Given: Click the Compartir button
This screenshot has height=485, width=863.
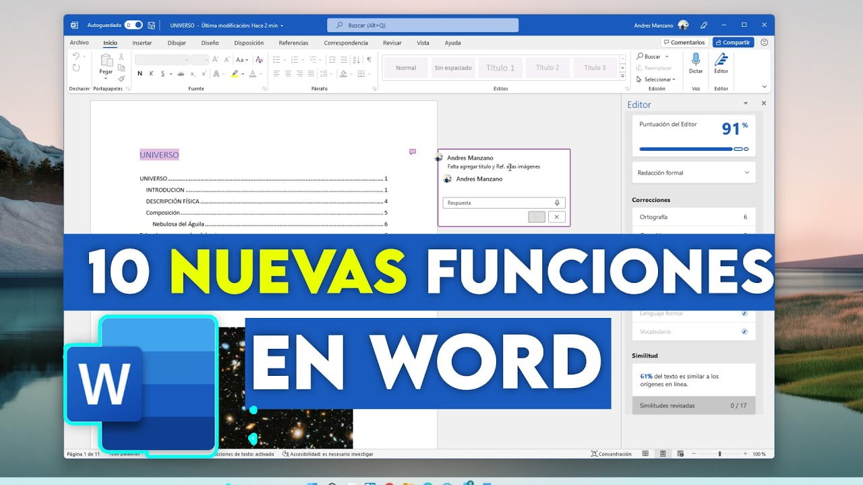Looking at the screenshot, I should tap(733, 42).
